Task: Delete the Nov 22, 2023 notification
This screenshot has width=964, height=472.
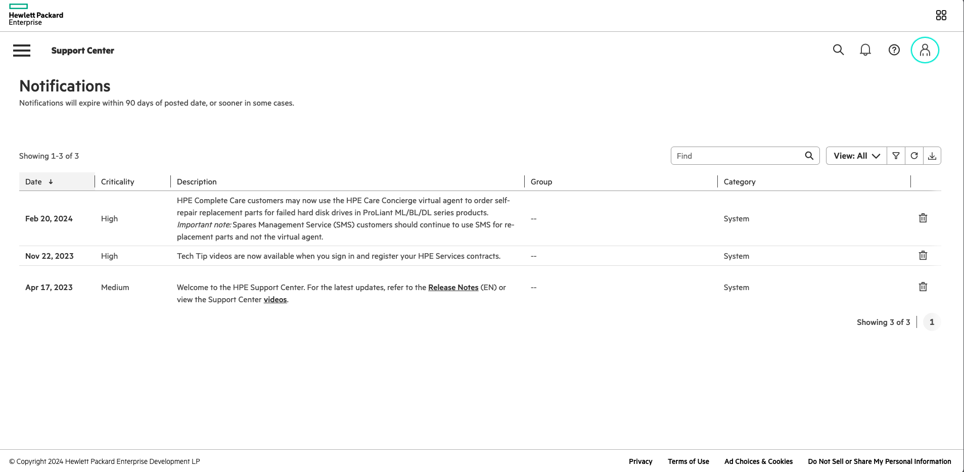Action: 923,256
